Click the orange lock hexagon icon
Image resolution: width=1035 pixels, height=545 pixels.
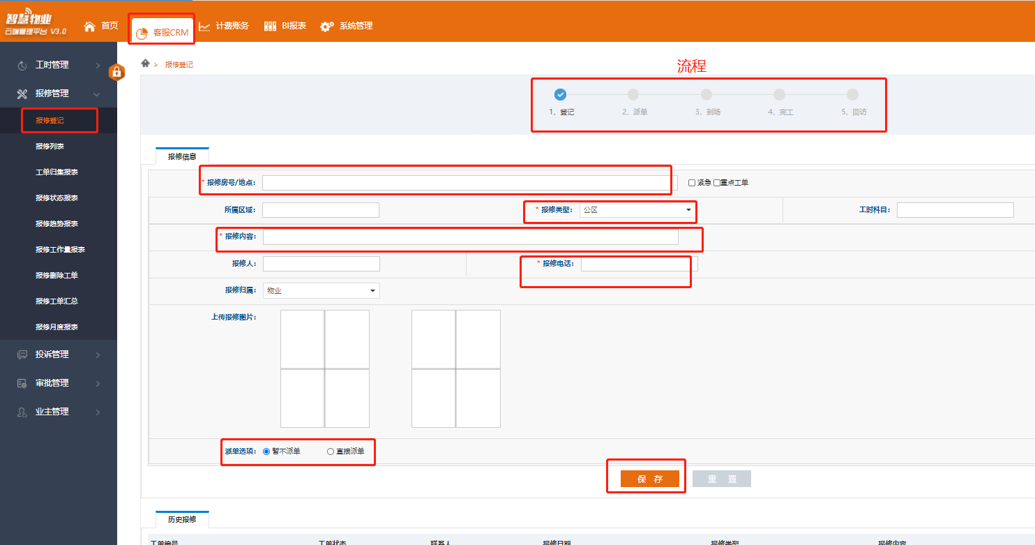[117, 72]
